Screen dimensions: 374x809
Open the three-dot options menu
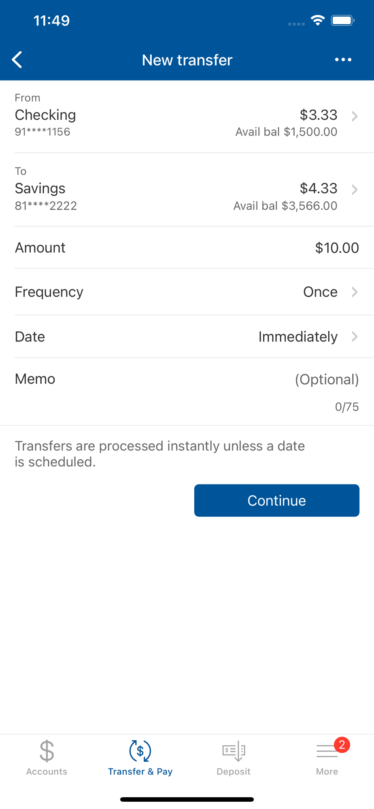click(x=343, y=60)
